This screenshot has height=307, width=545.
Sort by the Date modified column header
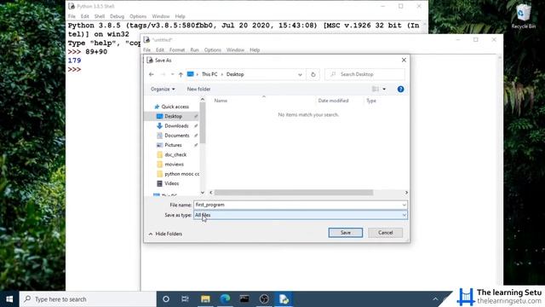pos(333,101)
